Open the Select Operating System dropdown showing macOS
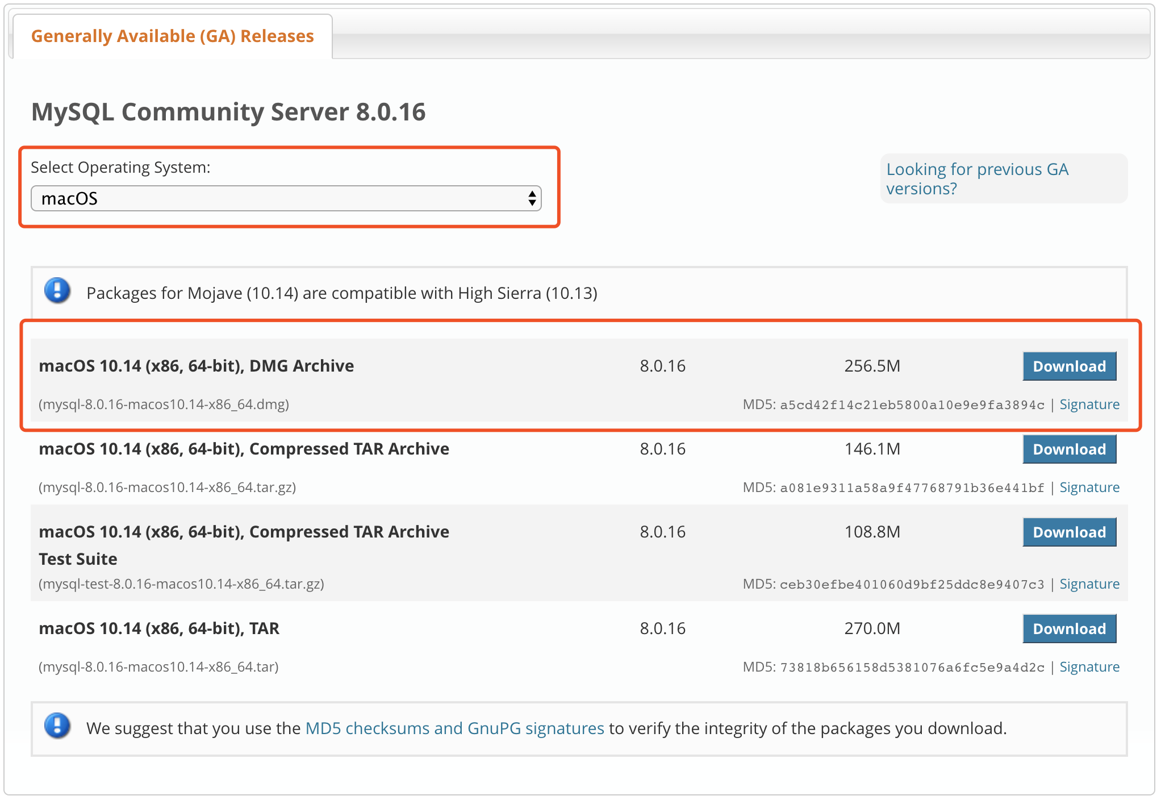The height and width of the screenshot is (800, 1161). [286, 198]
